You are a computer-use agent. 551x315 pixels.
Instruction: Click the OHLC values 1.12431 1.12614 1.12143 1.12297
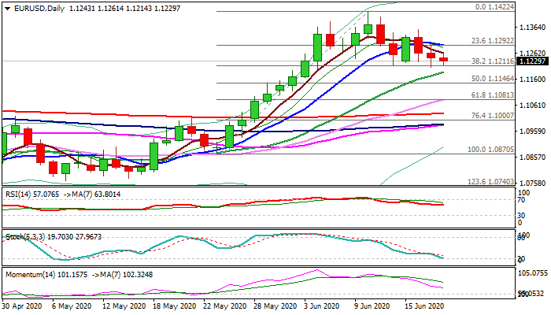pos(124,9)
